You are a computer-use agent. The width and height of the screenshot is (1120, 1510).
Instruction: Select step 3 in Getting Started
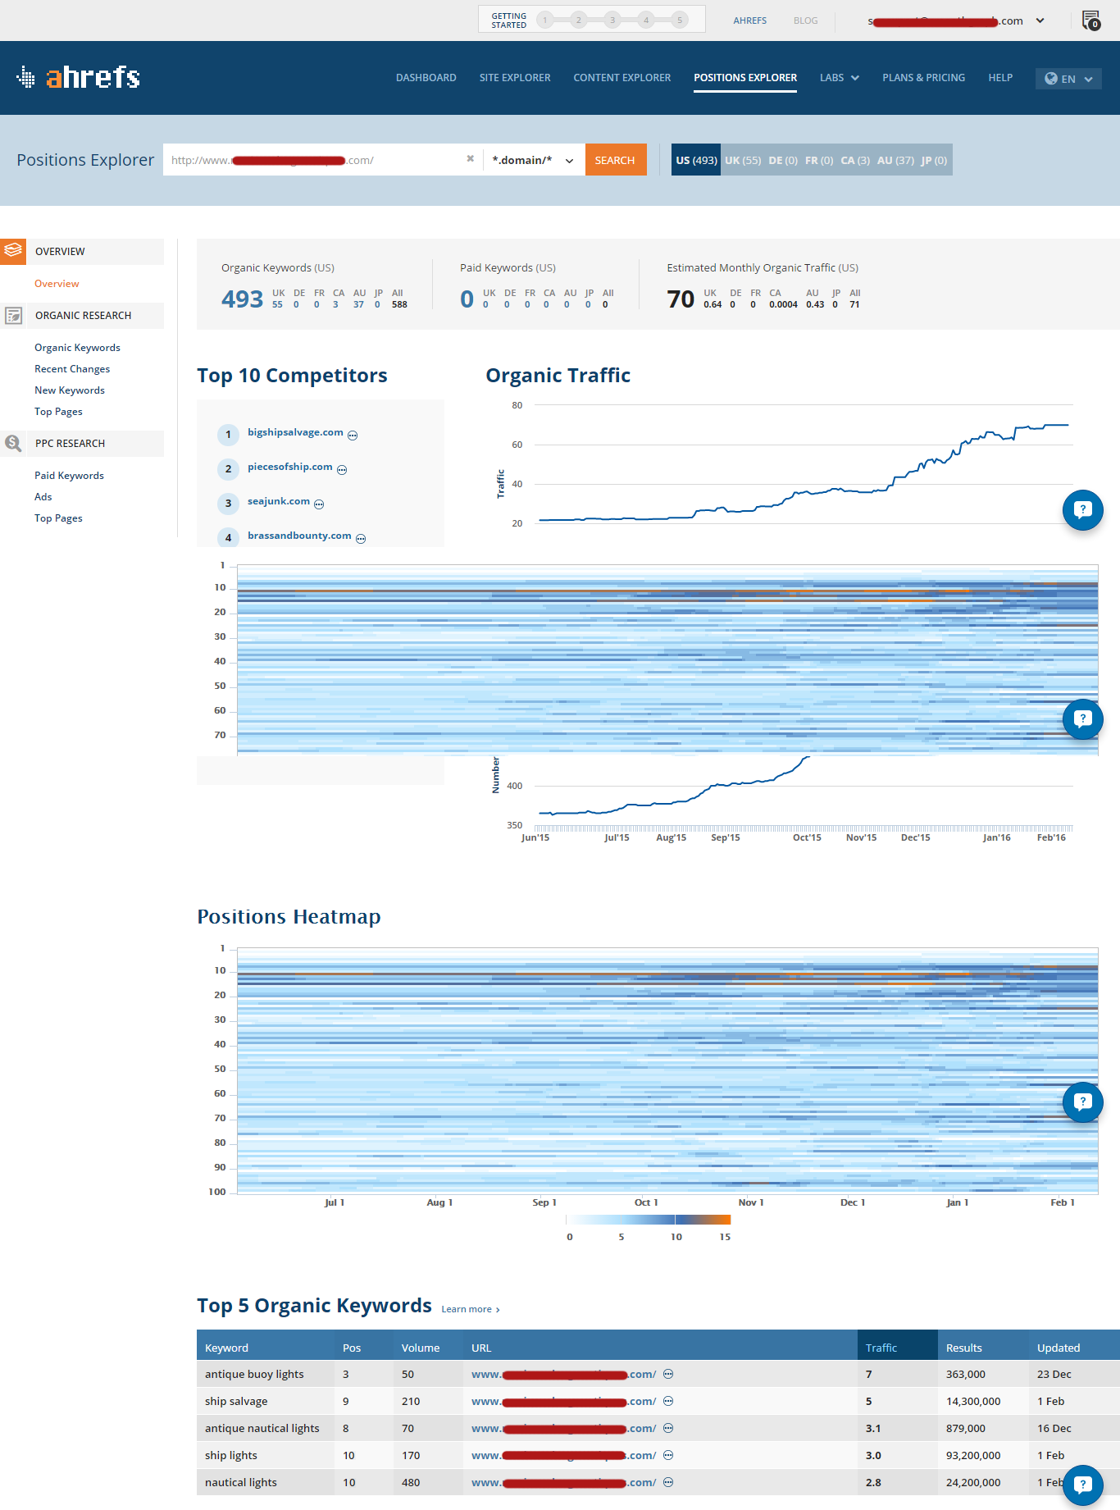coord(612,20)
